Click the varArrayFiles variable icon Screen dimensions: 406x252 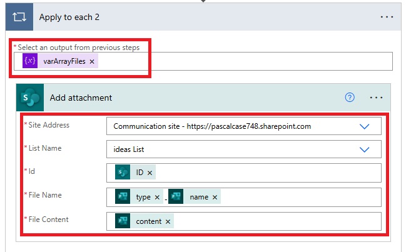tap(31, 61)
